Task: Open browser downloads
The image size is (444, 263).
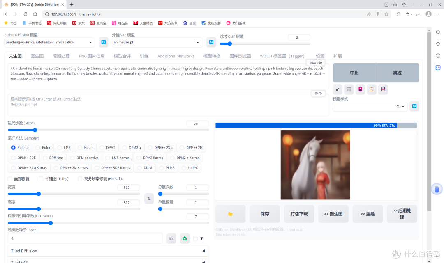Action: click(x=419, y=14)
